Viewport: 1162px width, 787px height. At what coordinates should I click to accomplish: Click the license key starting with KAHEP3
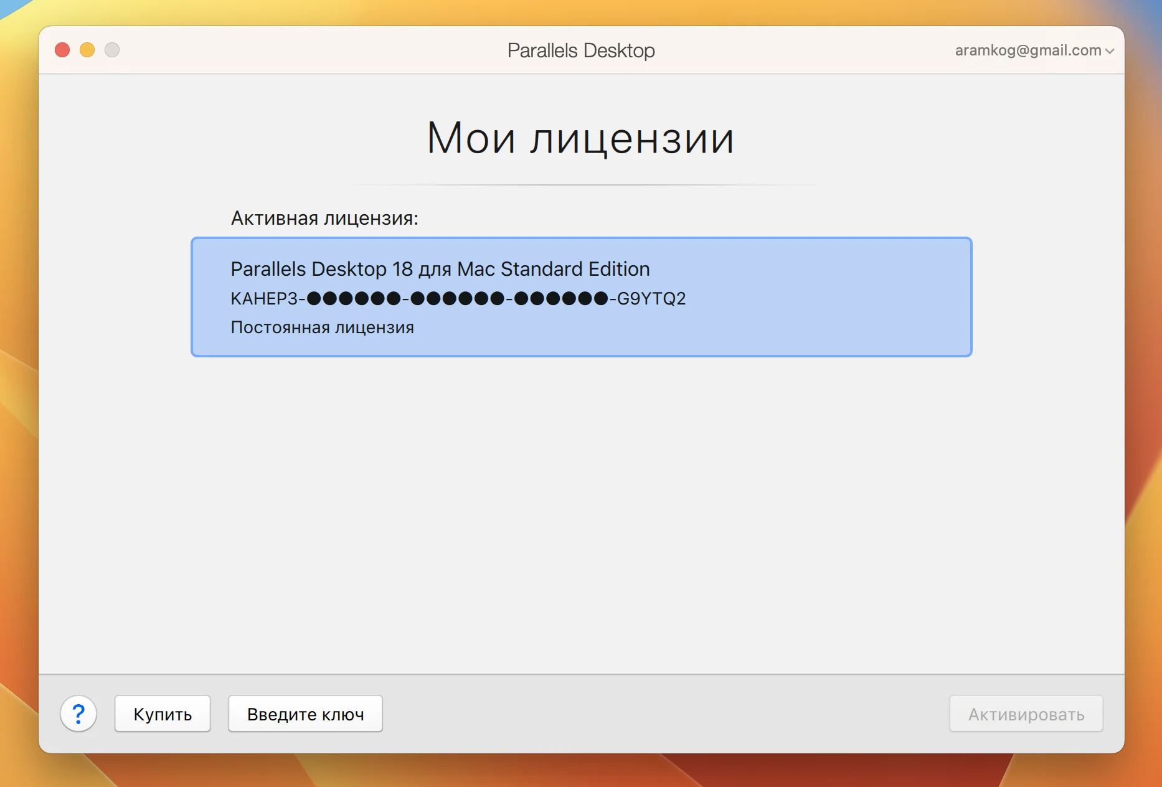[x=458, y=299]
